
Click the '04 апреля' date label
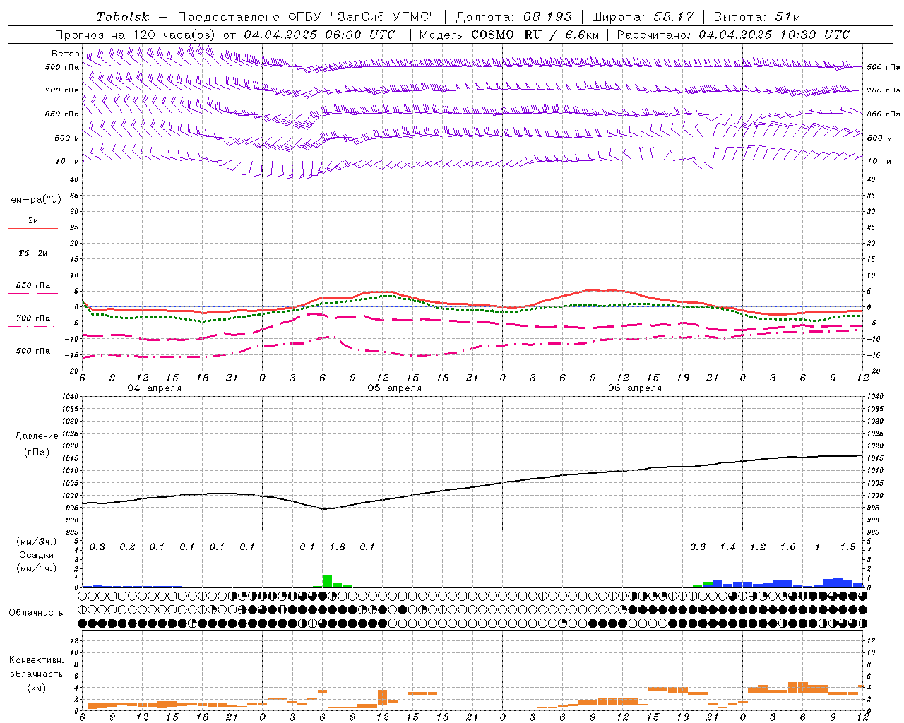154,388
